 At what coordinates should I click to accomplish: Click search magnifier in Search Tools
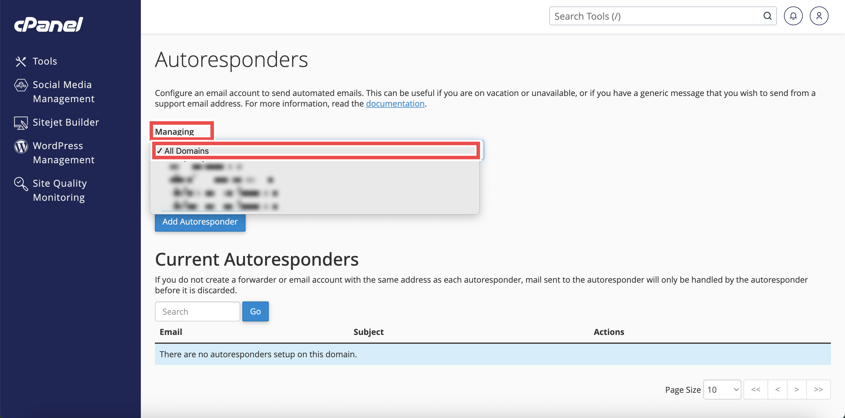point(767,16)
